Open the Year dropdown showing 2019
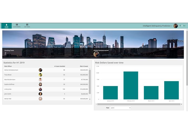The height and width of the screenshot is (134, 188). tap(120, 108)
